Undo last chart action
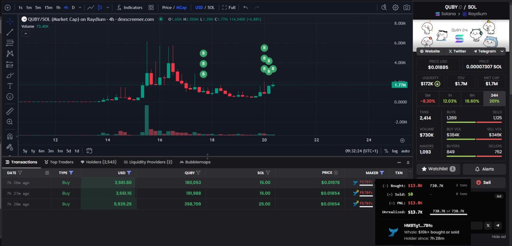 (245, 8)
